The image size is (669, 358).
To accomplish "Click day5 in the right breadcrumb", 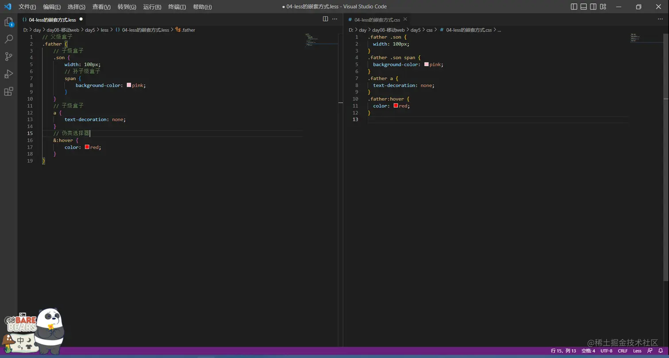I will (415, 30).
